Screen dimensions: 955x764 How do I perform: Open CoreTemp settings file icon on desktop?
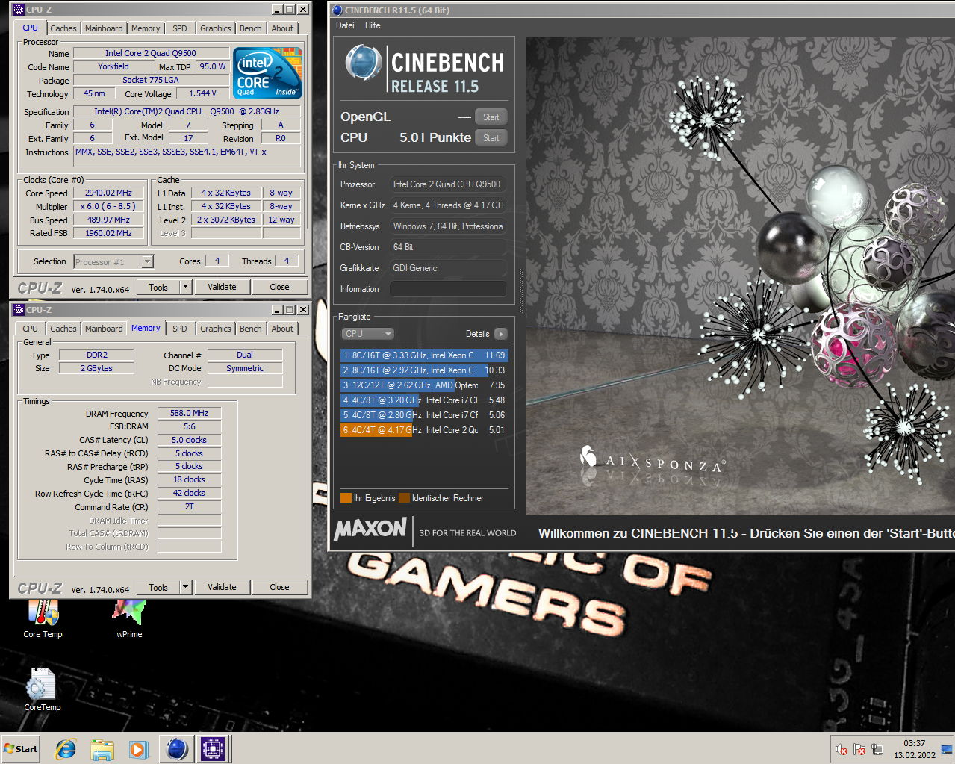pos(43,689)
